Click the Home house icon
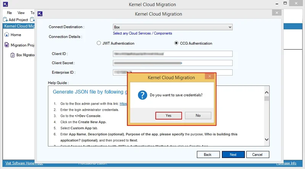Viewport: 305px width, 169px height. click(x=6, y=34)
